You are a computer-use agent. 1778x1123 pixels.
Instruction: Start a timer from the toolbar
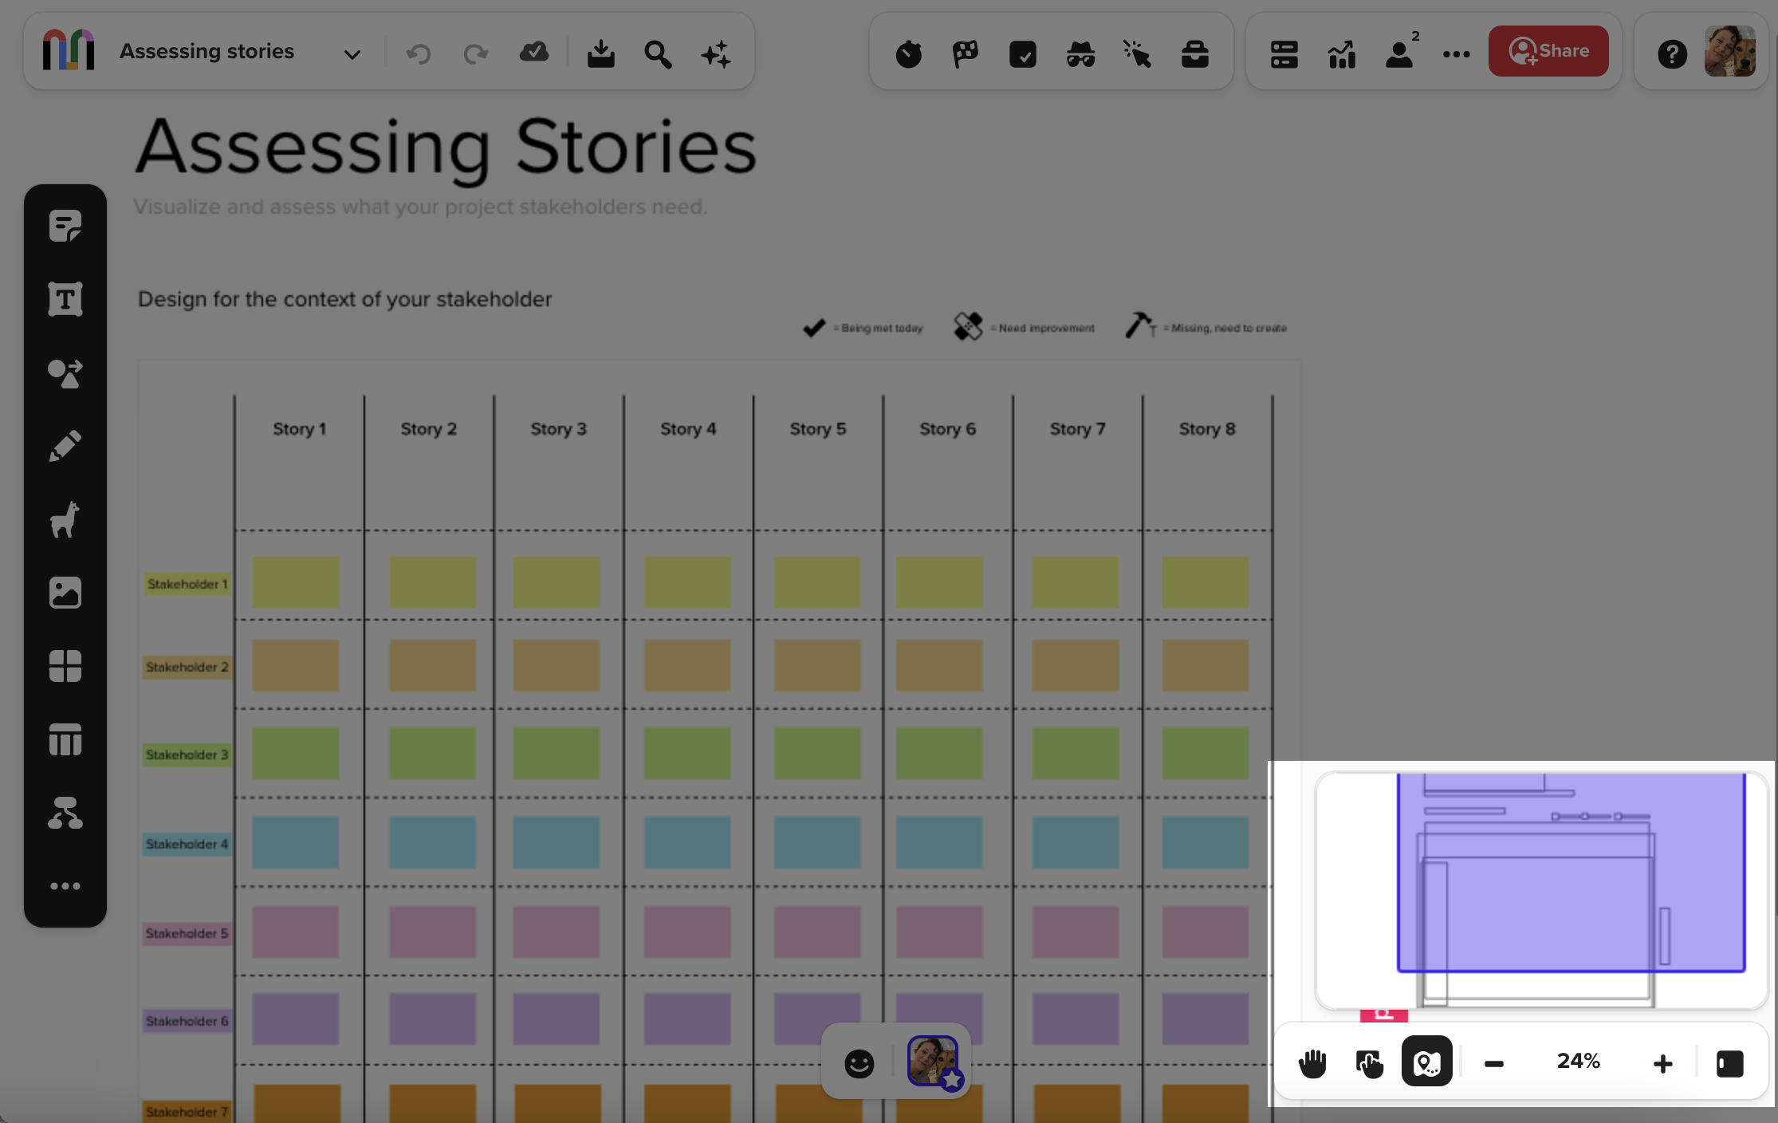point(908,53)
